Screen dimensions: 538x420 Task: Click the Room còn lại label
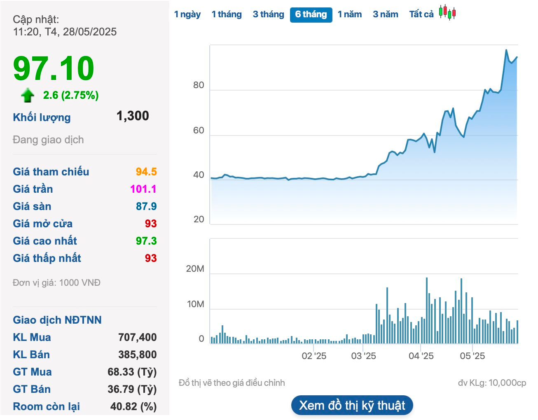[x=46, y=406]
